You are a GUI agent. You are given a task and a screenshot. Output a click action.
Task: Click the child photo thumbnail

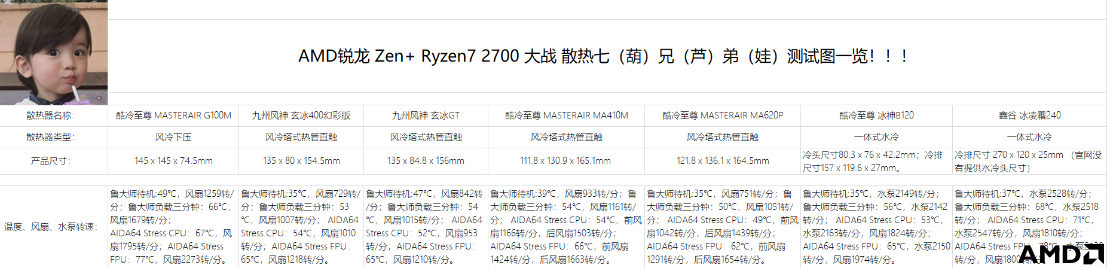click(54, 53)
